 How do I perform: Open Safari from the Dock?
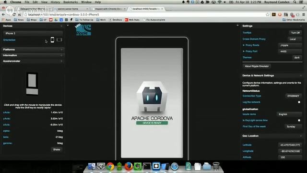(175, 166)
